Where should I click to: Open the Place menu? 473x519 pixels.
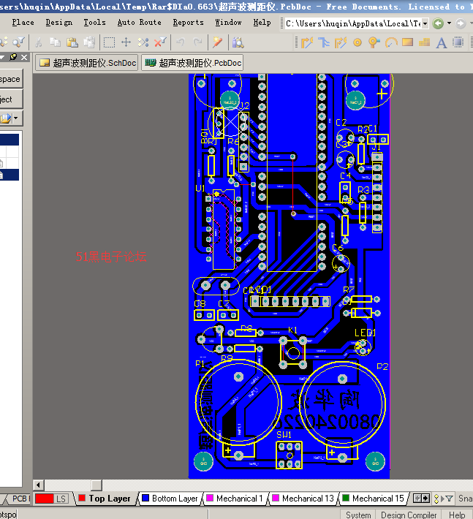23,23
